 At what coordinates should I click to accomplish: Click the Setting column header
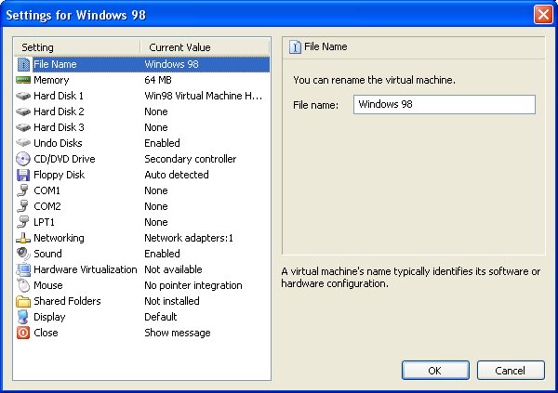click(77, 47)
